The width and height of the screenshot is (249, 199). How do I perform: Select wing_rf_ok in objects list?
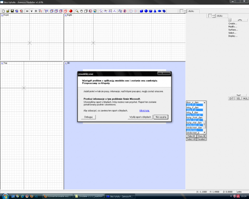point(194,105)
